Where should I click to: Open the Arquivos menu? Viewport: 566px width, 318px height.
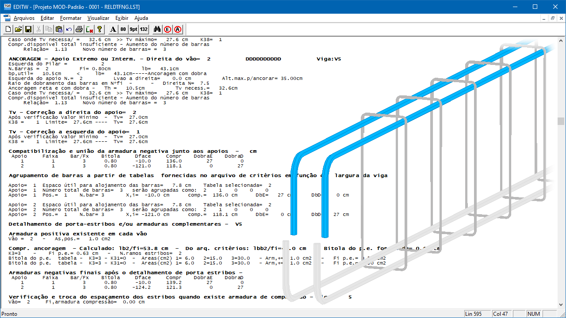[x=24, y=18]
